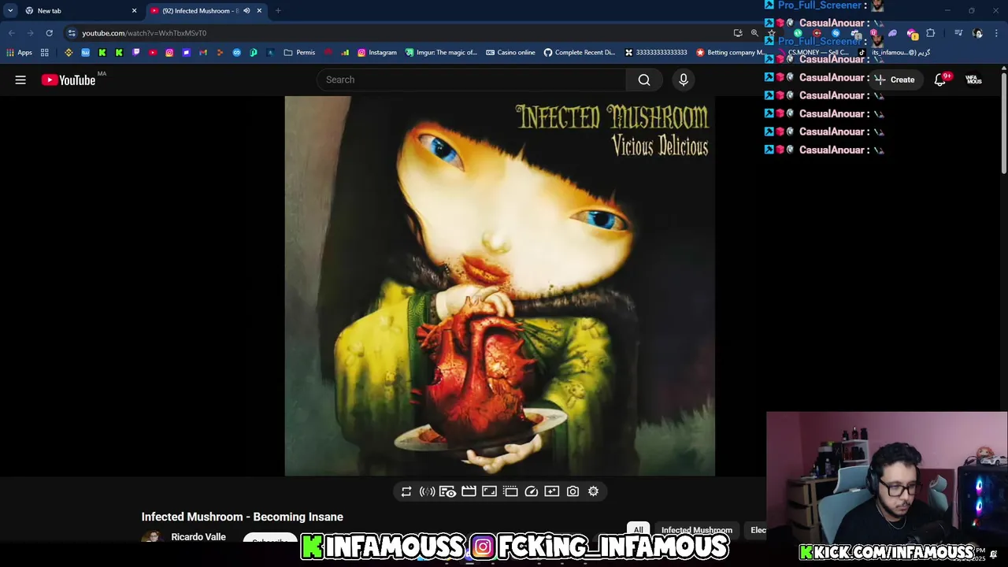Click the video title Infected Mushroom - Becoming Insane
This screenshot has width=1008, height=567.
coord(243,517)
